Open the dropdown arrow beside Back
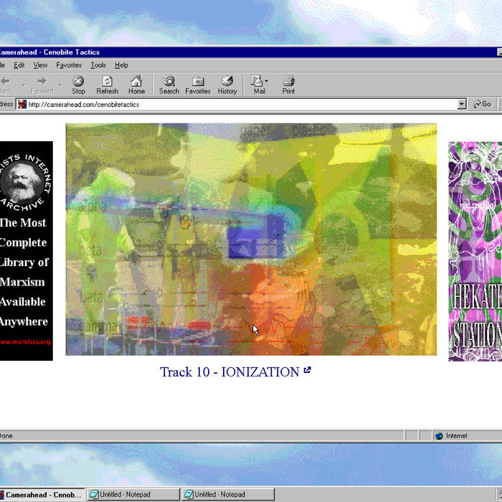This screenshot has width=502, height=502. pyautogui.click(x=23, y=85)
